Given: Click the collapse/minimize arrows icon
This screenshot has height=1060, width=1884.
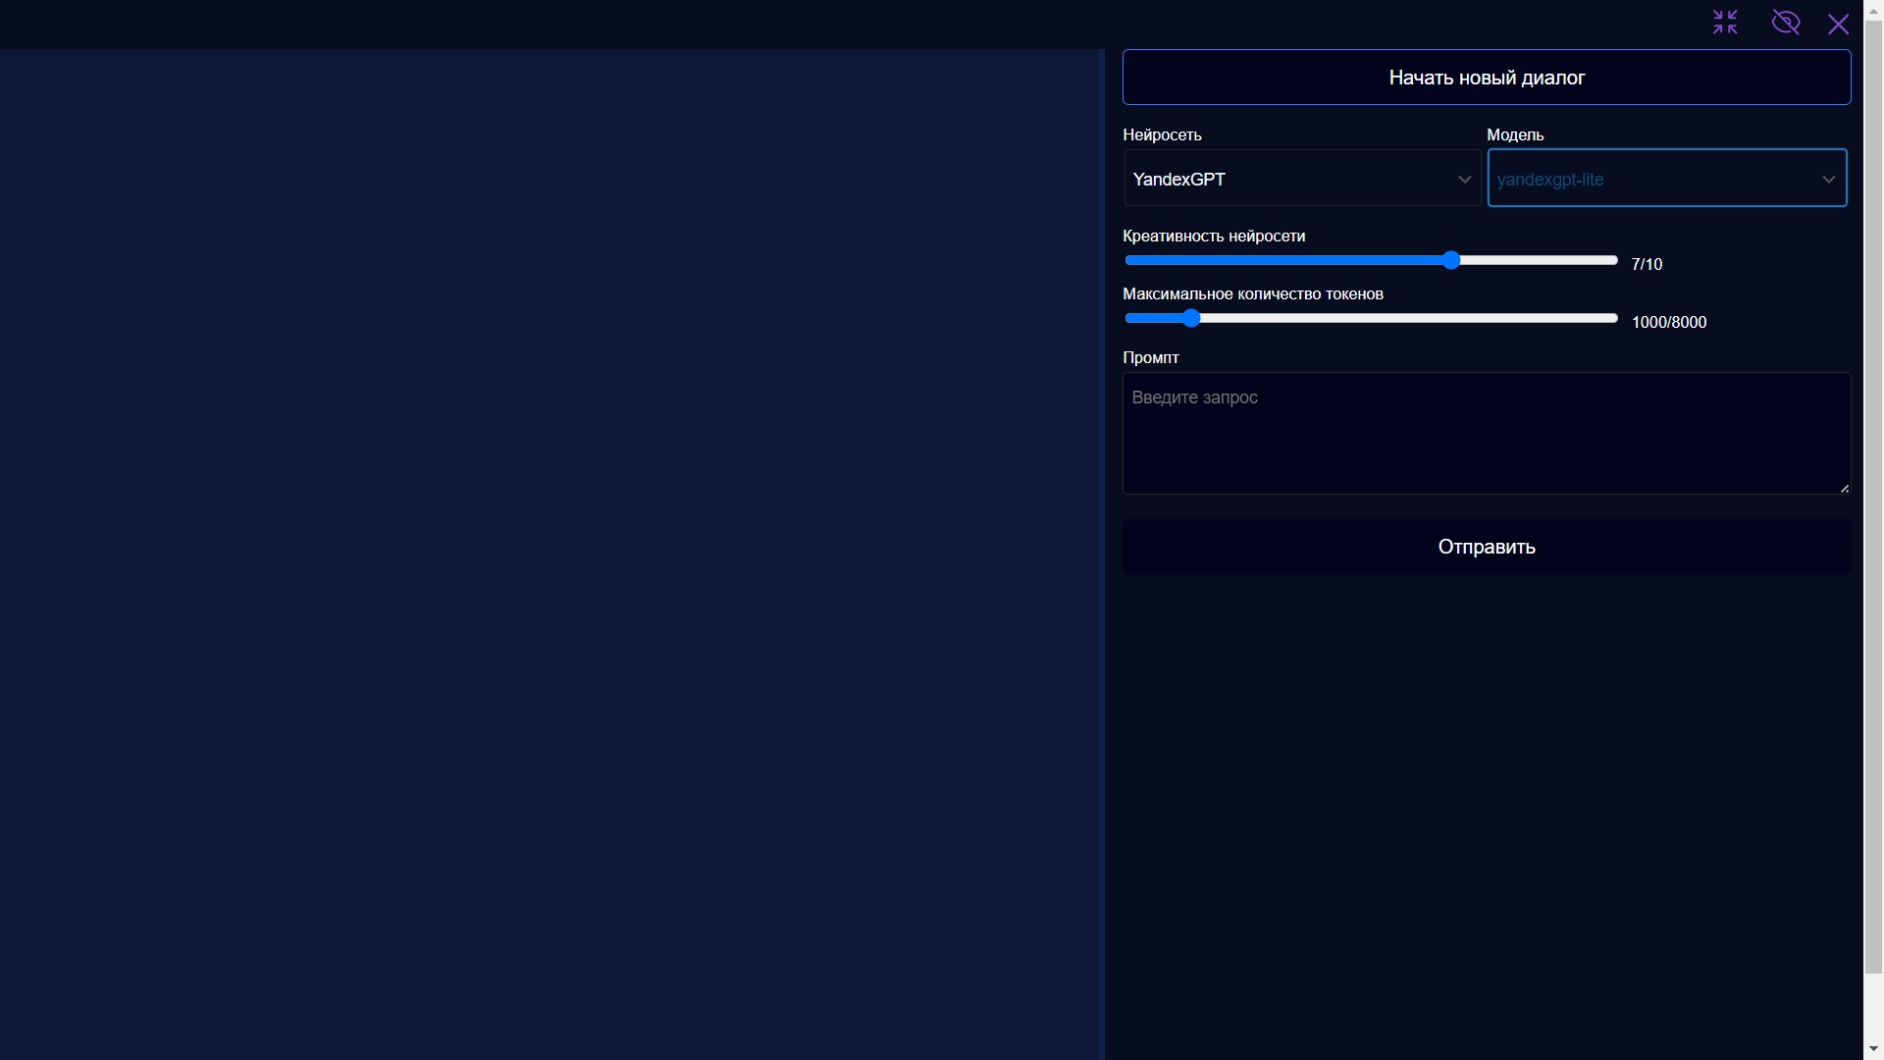Looking at the screenshot, I should 1725,23.
